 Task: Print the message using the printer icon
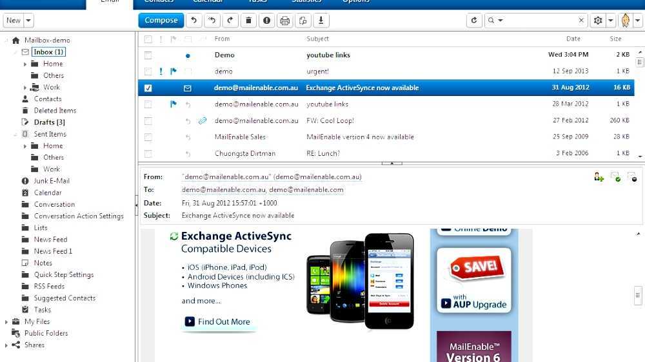[x=284, y=20]
